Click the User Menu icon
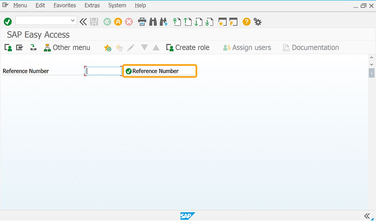The height and width of the screenshot is (221, 376). pyautogui.click(x=8, y=47)
